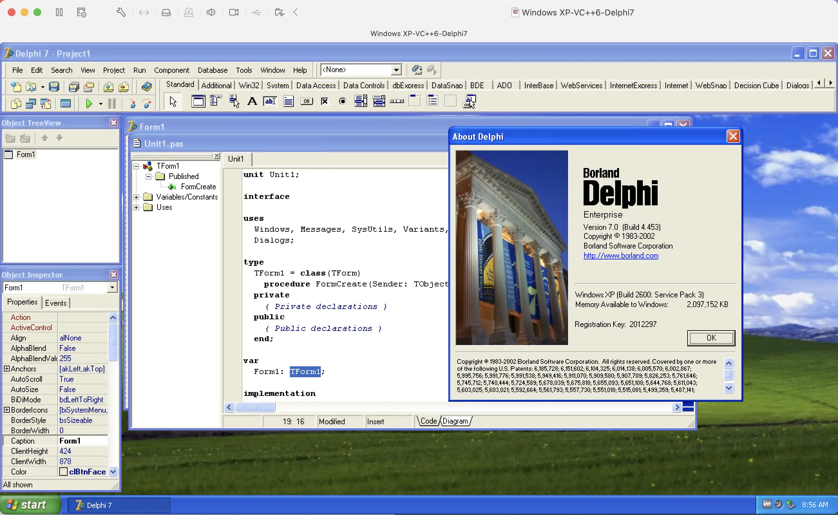
Task: Expand the Uses folder node
Action: (136, 207)
